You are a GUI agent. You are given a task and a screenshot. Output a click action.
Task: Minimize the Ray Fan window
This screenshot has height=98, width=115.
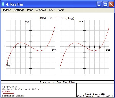(99, 4)
